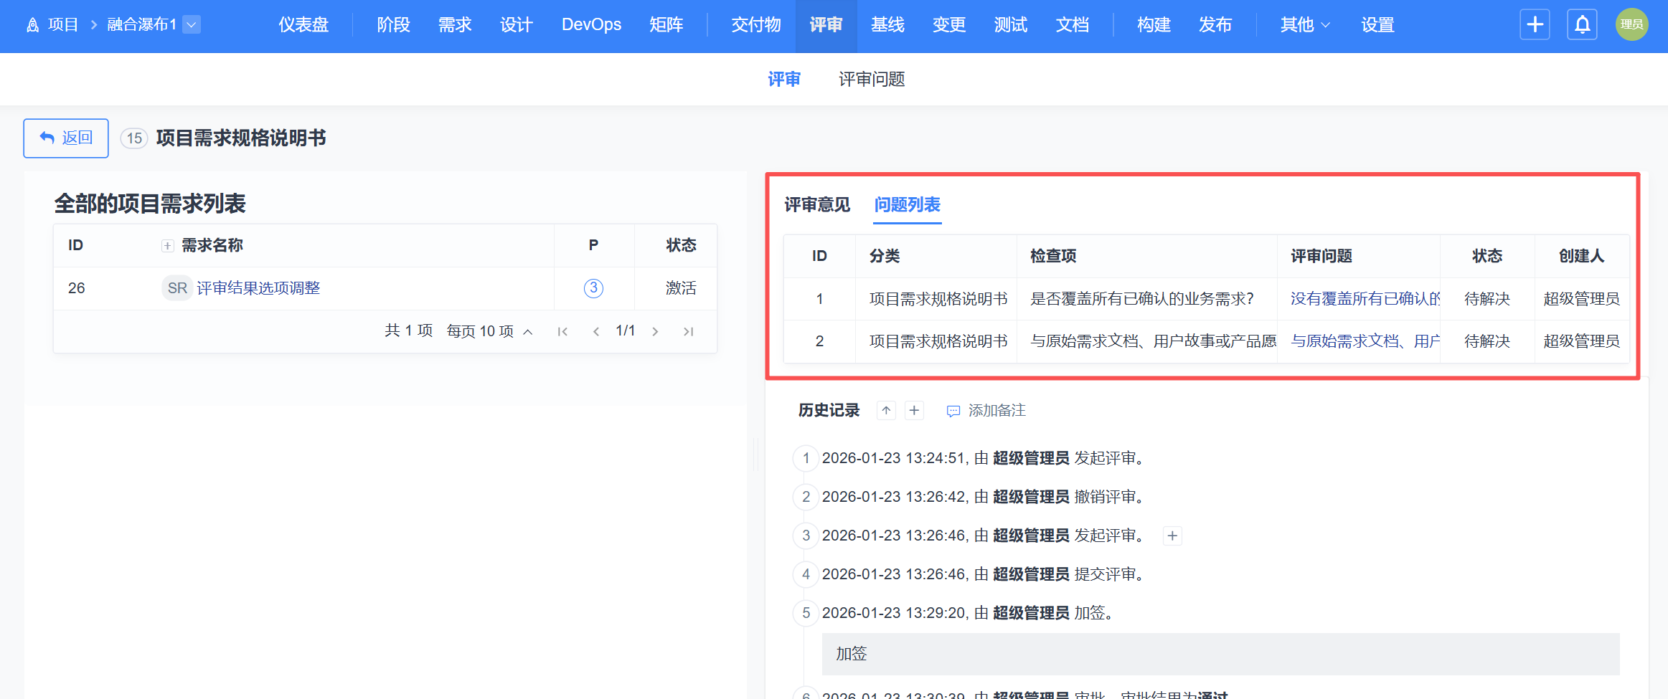
Task: Expand details of history record 3
Action: 1172,536
